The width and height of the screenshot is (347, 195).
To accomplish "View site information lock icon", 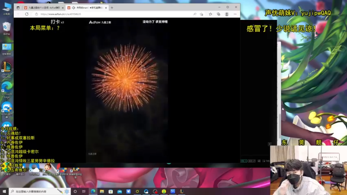I will point(36,14).
